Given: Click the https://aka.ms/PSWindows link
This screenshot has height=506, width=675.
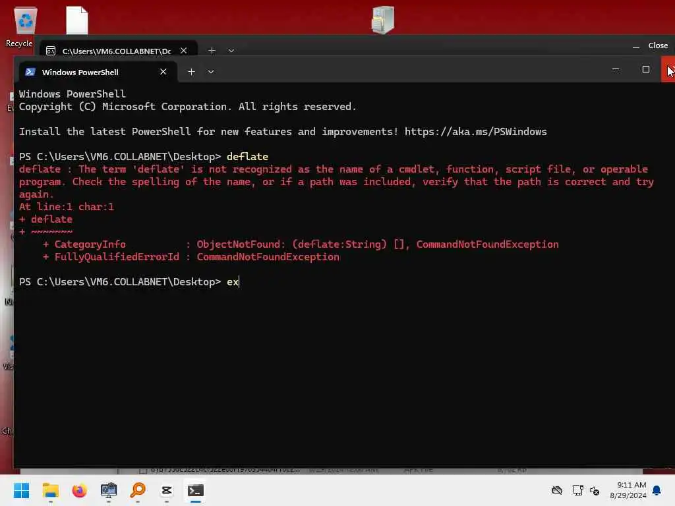Looking at the screenshot, I should pyautogui.click(x=475, y=132).
